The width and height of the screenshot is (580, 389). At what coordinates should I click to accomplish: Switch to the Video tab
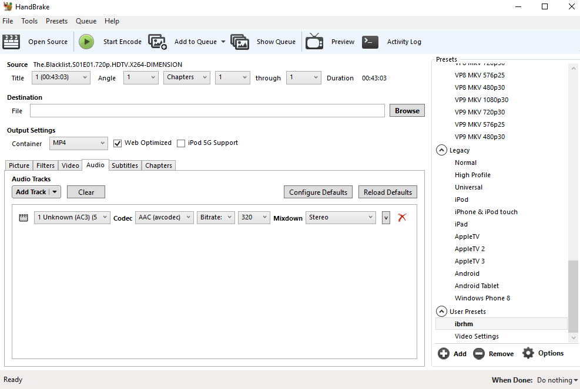pos(71,165)
